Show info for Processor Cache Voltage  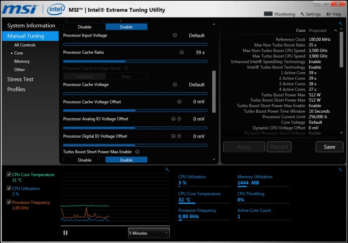(x=175, y=84)
